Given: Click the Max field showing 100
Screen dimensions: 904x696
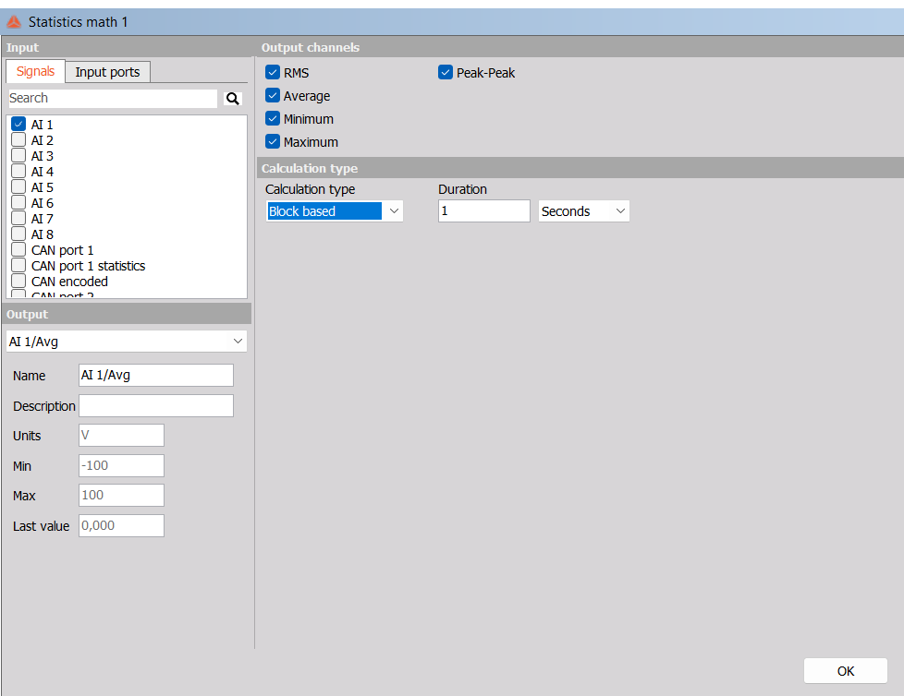Looking at the screenshot, I should 122,495.
